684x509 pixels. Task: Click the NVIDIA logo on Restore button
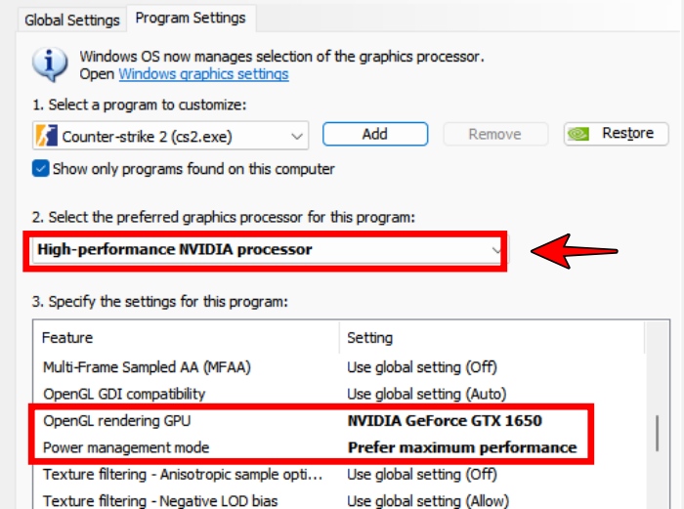point(580,135)
